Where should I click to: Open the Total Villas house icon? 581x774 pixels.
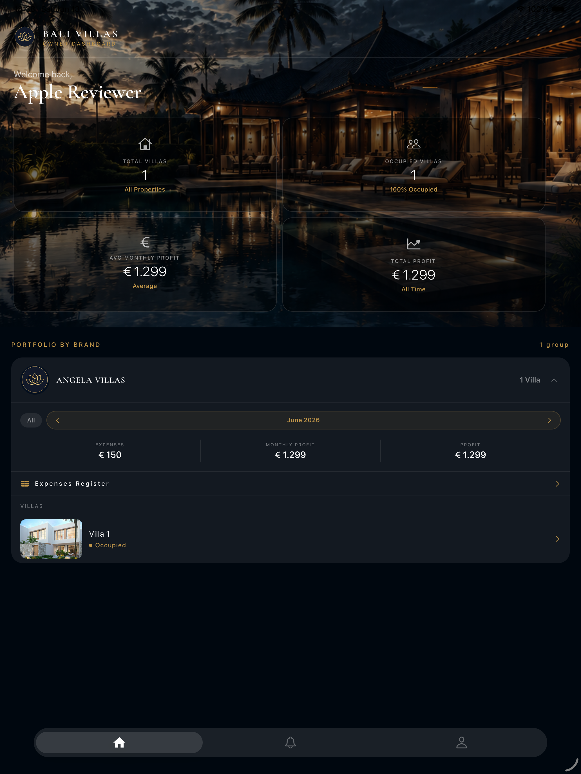[x=145, y=144]
